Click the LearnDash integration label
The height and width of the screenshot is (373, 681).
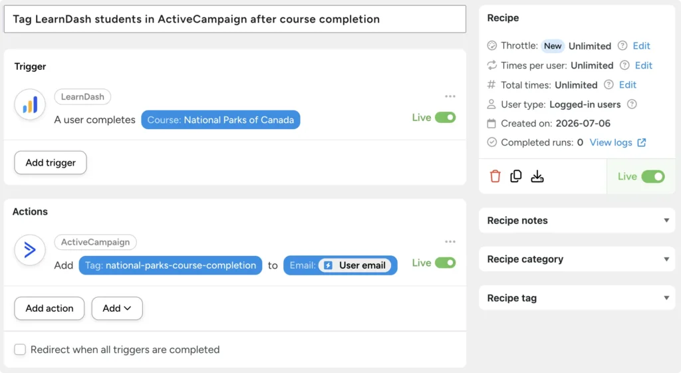coord(82,97)
